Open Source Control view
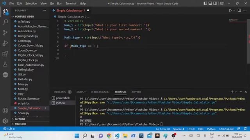The image size is (250, 140). (5, 33)
